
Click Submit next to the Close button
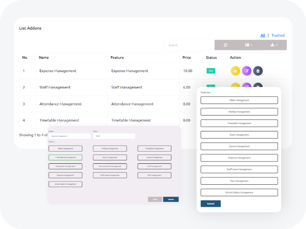click(171, 199)
